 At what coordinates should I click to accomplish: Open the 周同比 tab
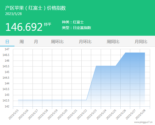113,42
